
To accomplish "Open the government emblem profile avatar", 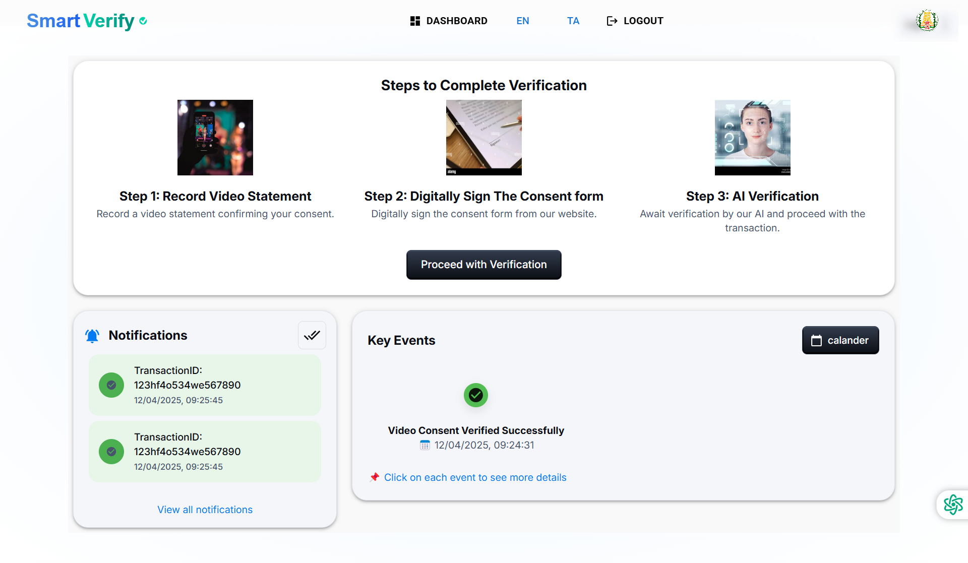I will click(x=927, y=21).
